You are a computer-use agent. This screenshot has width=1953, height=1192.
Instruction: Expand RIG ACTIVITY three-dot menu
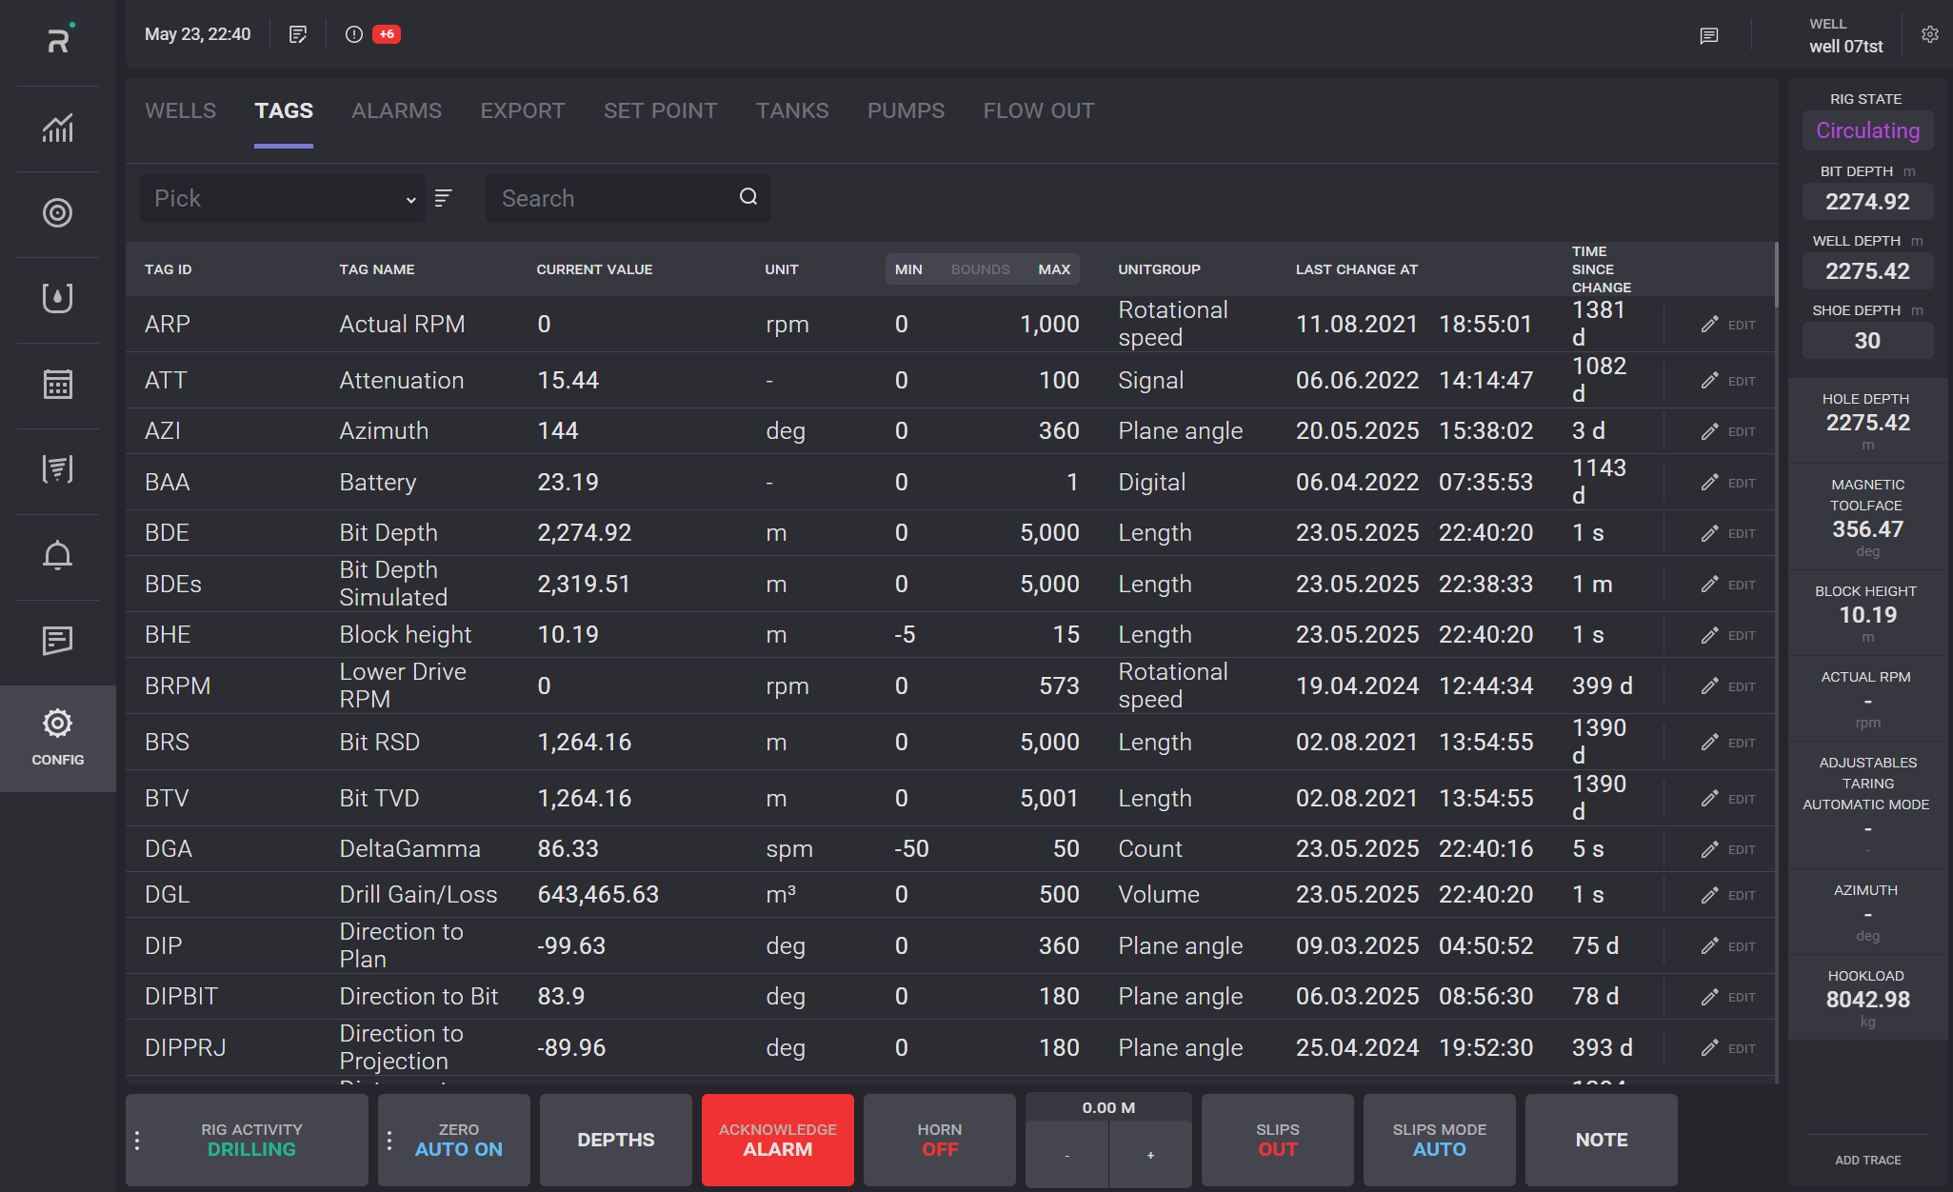[x=138, y=1140]
